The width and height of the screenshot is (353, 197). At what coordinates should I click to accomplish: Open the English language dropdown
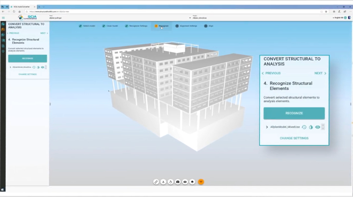click(338, 18)
